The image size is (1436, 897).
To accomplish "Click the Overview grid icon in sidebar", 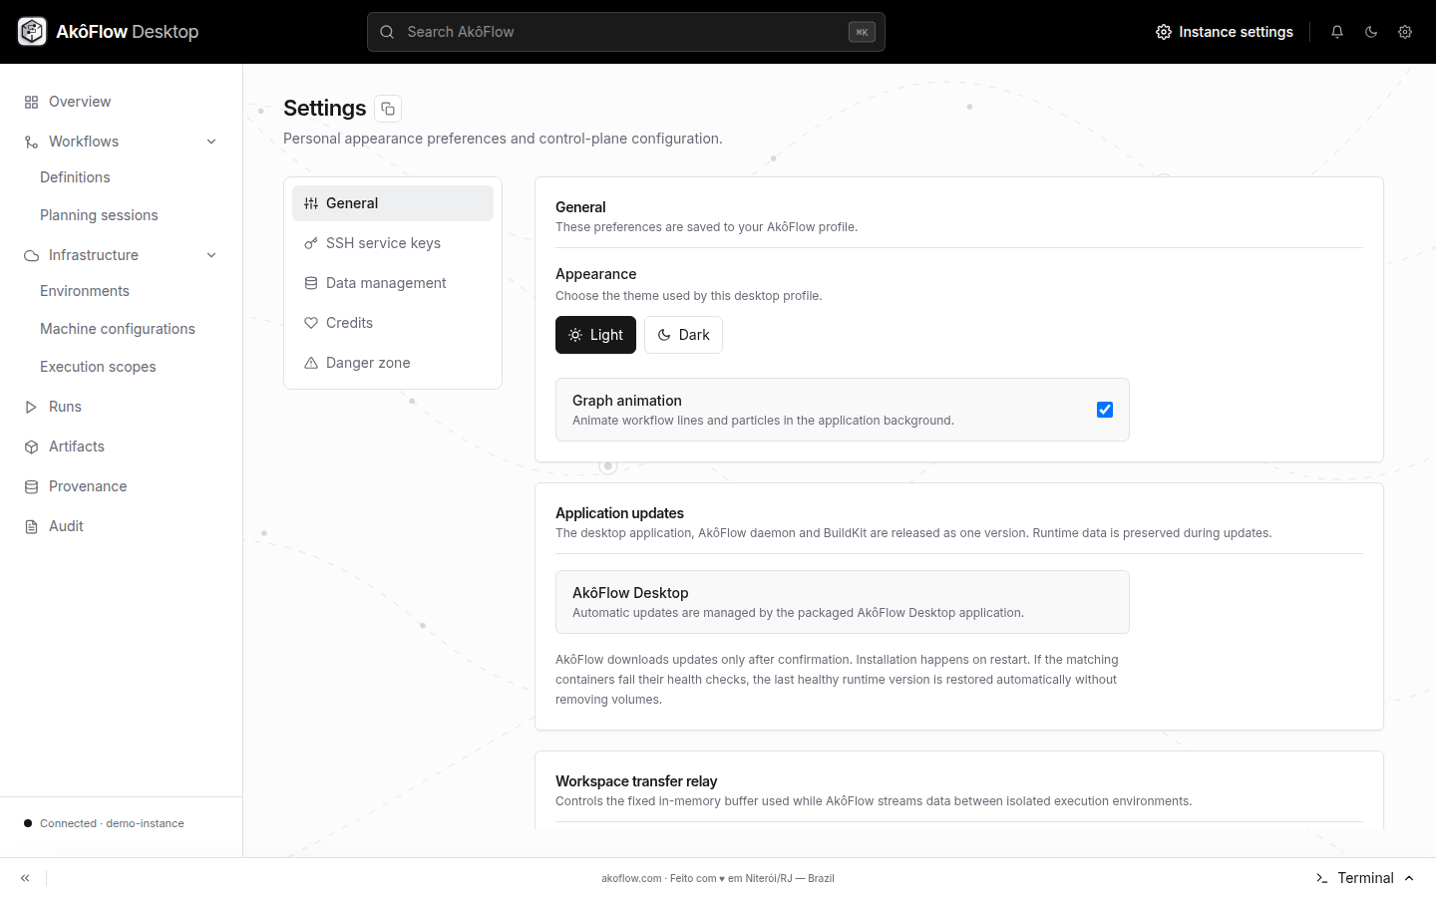I will pos(31,102).
